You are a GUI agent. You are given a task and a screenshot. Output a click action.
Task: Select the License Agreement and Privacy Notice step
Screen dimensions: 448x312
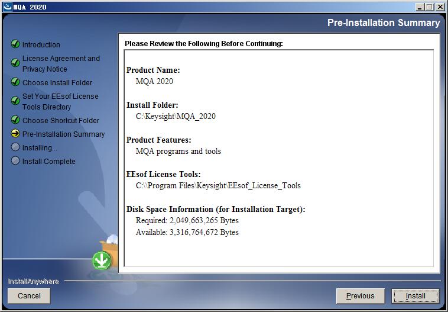(61, 63)
